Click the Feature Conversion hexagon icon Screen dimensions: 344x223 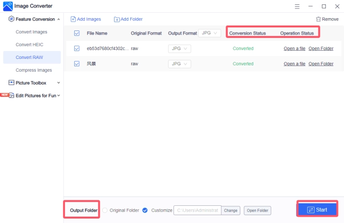(x=11, y=19)
